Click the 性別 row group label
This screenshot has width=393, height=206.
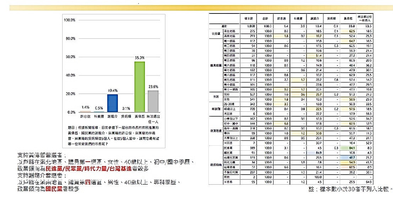click(216, 97)
